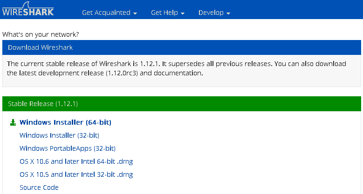Click the Download Wireshark panel heading
The image size is (363, 194).
(182, 47)
